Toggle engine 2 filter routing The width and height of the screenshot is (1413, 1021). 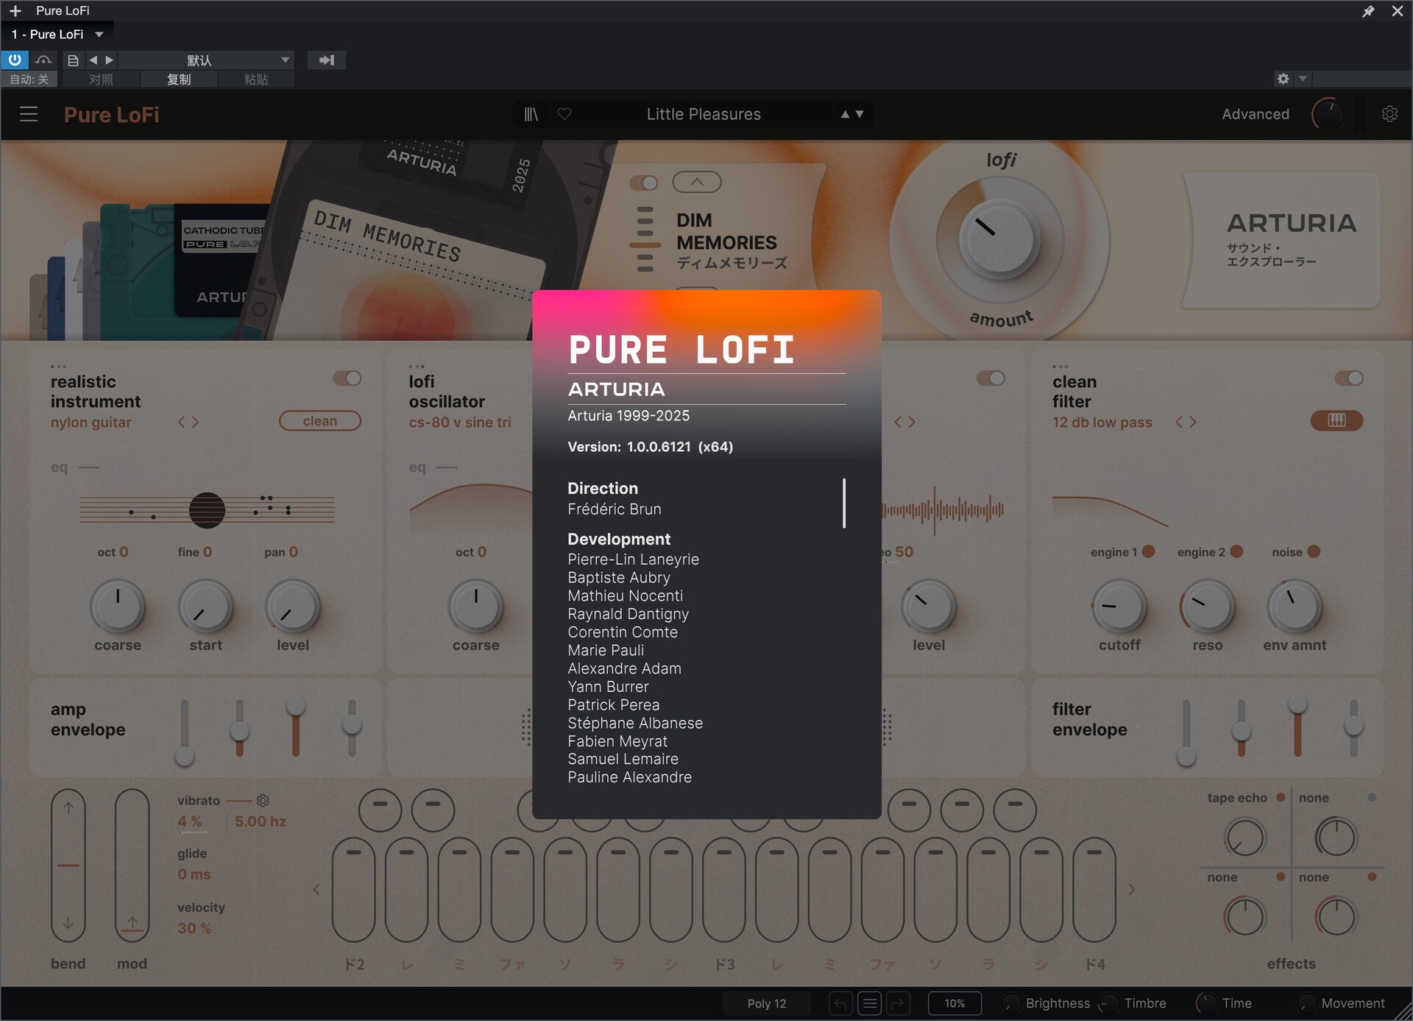pos(1236,551)
